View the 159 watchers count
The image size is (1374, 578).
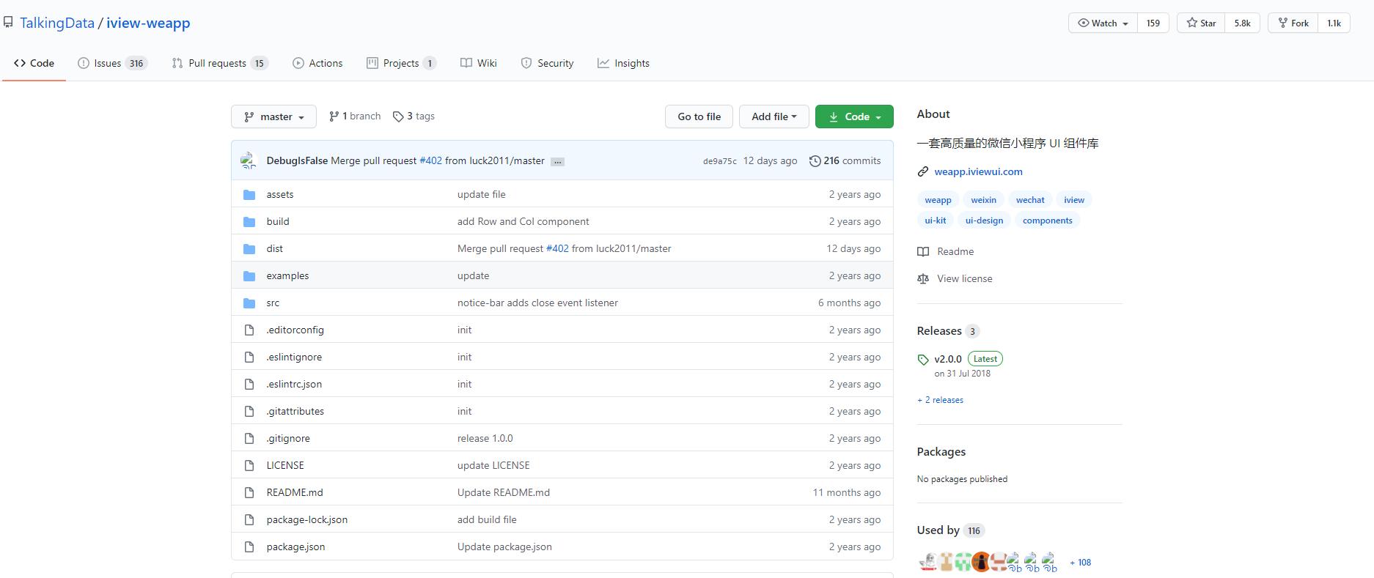point(1153,23)
